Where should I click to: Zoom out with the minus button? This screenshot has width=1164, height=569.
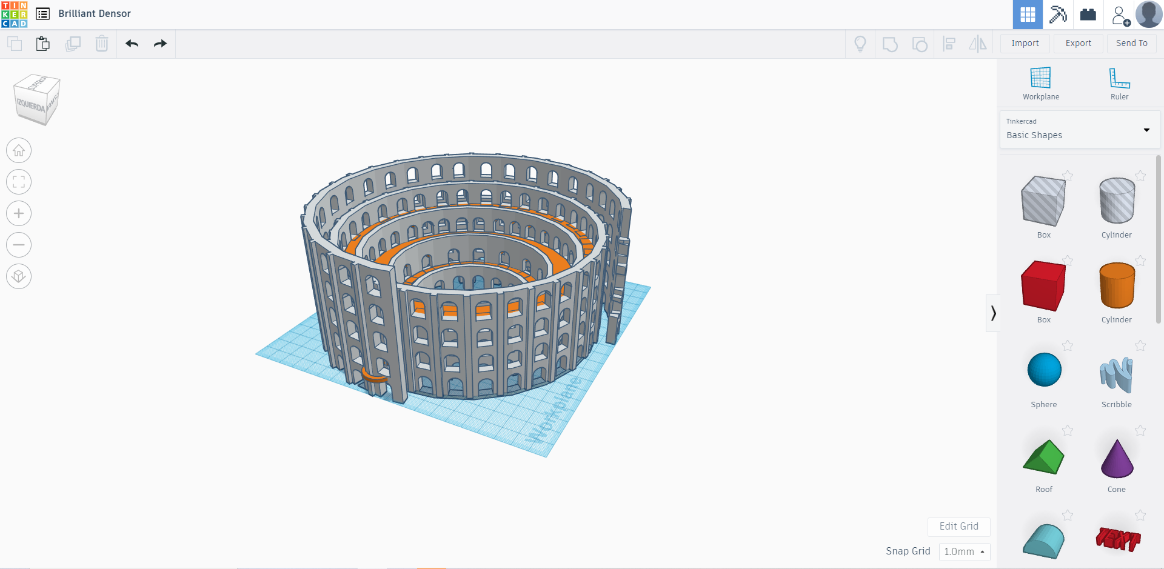tap(19, 245)
